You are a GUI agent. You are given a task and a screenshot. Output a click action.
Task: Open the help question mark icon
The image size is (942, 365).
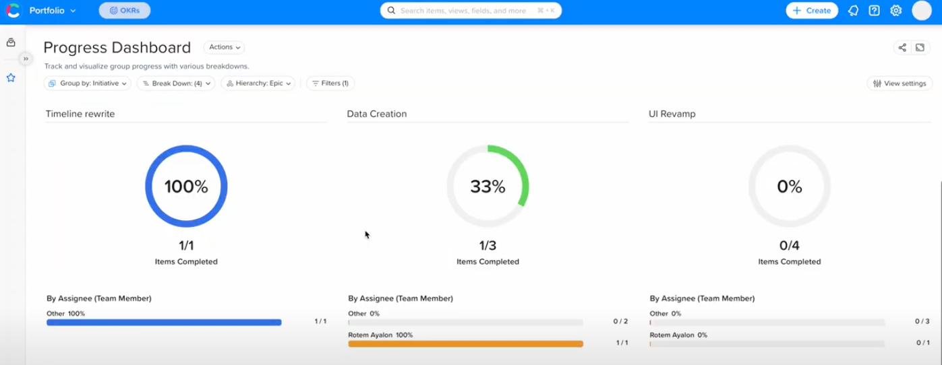pyautogui.click(x=874, y=11)
